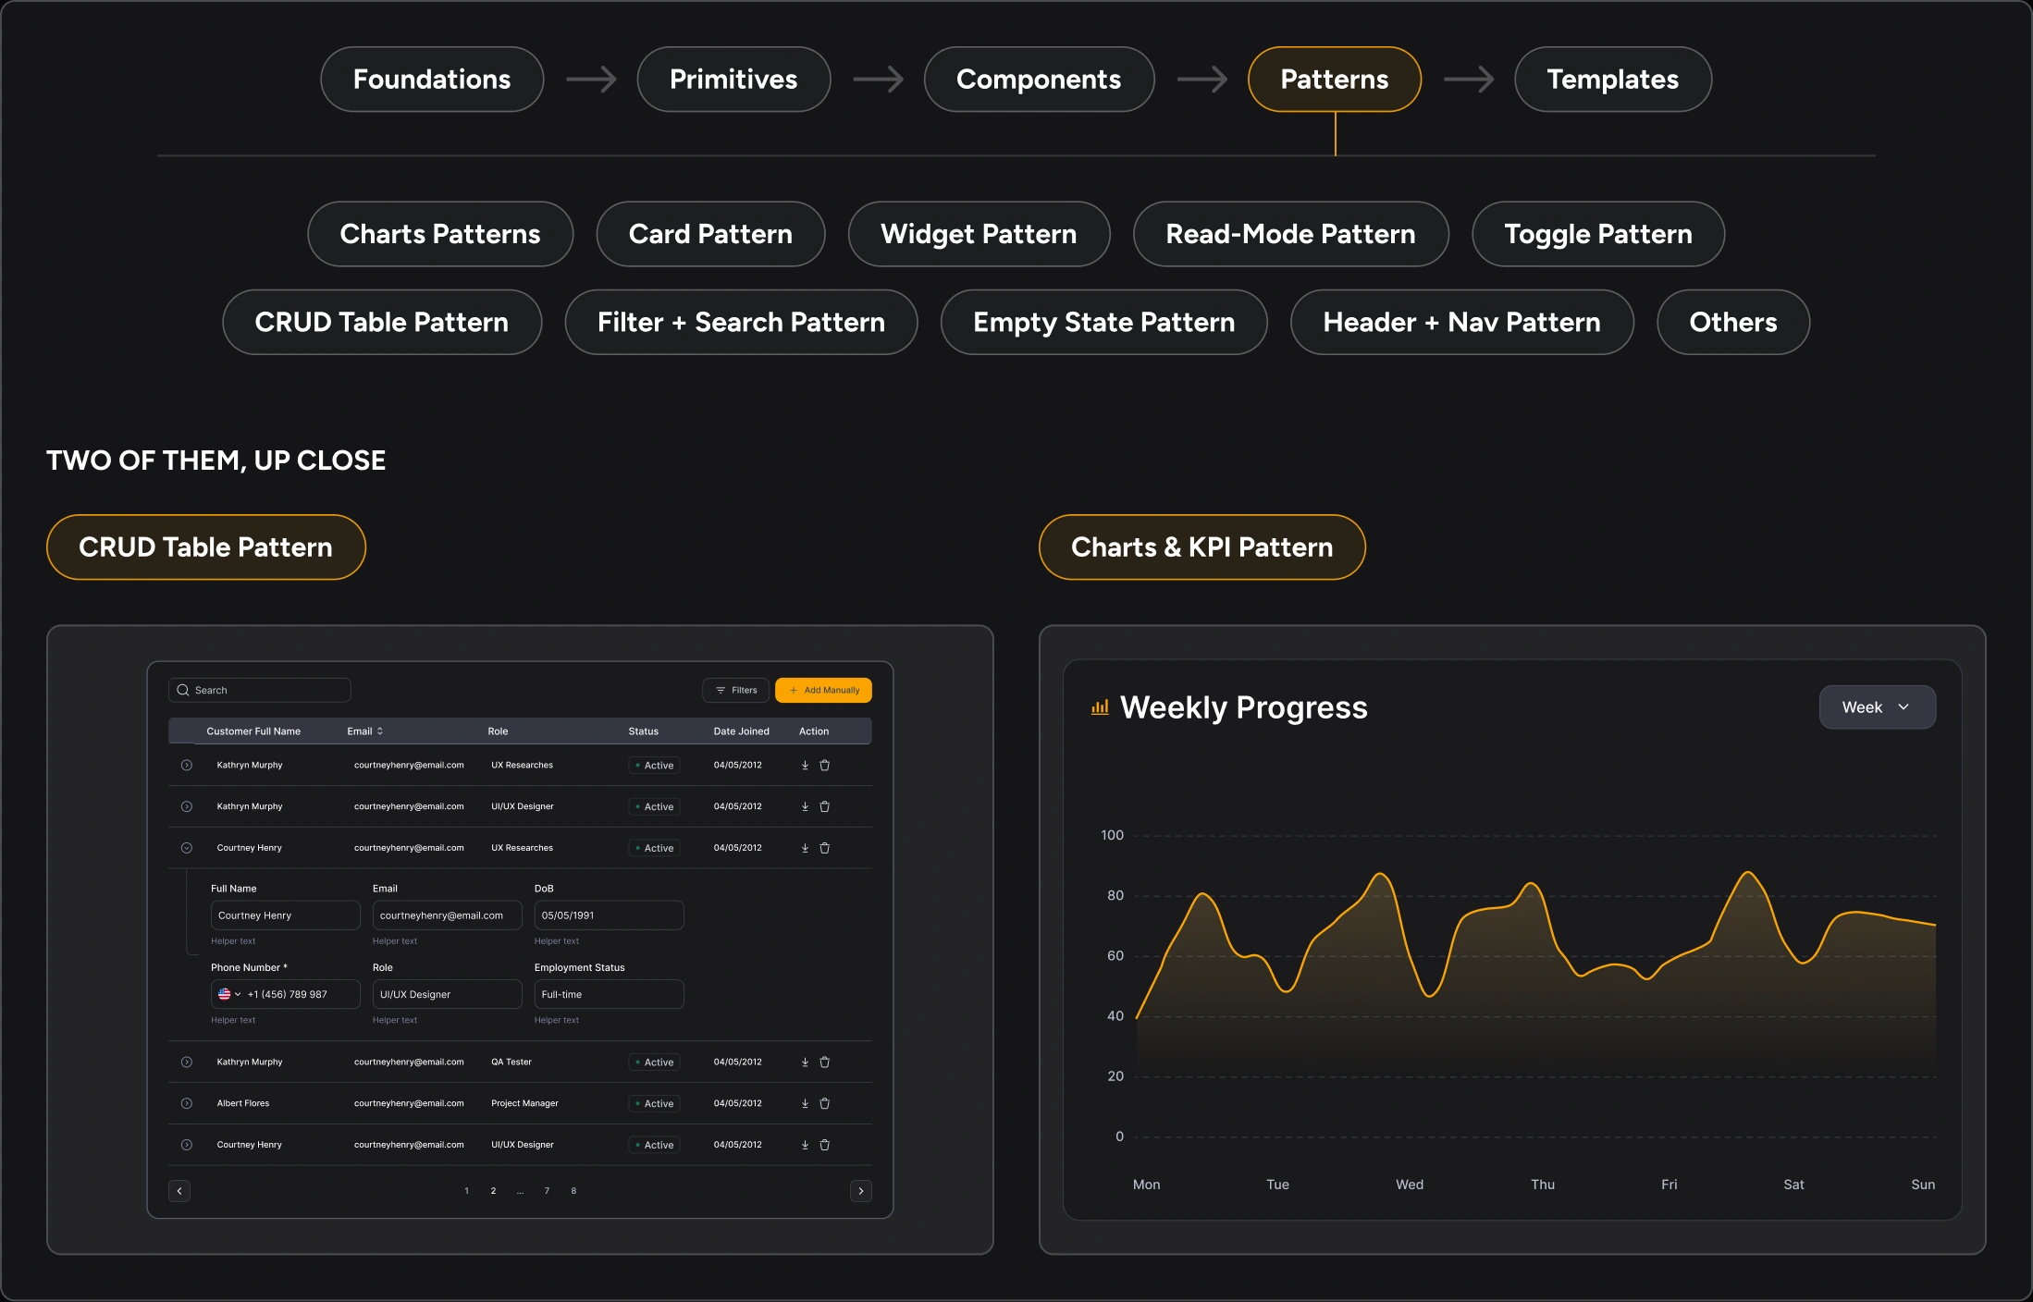Go to previous page with left chevron

point(179,1191)
